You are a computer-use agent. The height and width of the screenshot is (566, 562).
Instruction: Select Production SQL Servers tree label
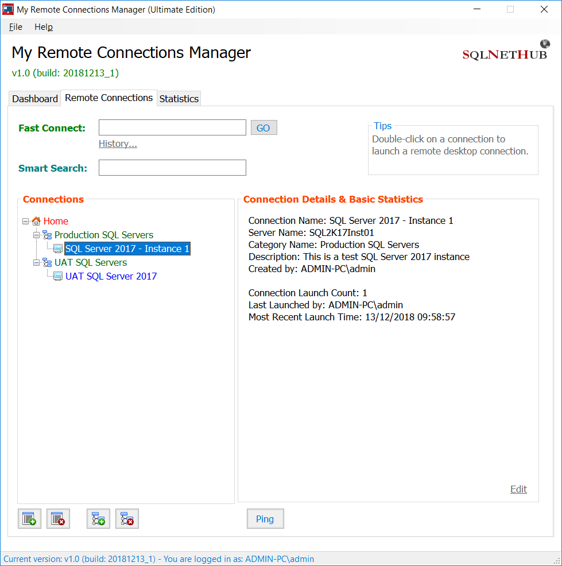[104, 235]
